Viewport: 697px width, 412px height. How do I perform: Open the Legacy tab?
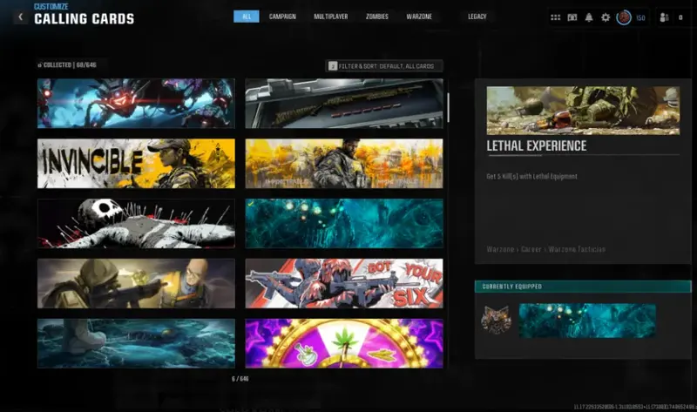[477, 16]
